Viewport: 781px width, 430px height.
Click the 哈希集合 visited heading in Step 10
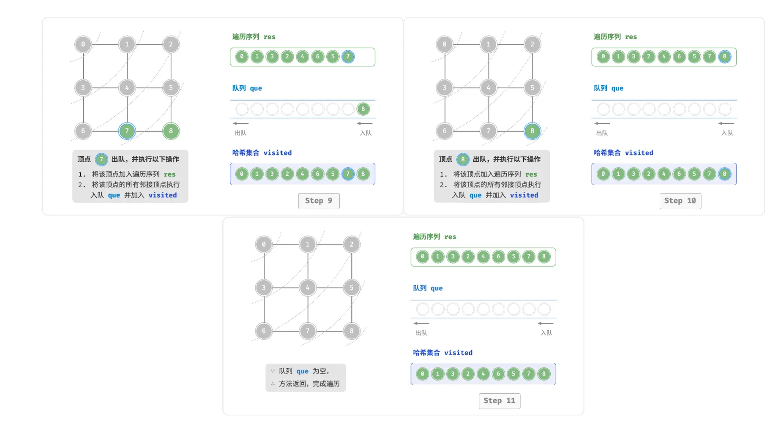(x=623, y=152)
